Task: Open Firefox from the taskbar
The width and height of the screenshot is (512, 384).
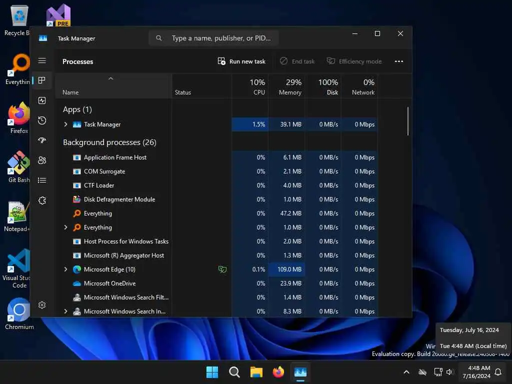Action: tap(278, 372)
